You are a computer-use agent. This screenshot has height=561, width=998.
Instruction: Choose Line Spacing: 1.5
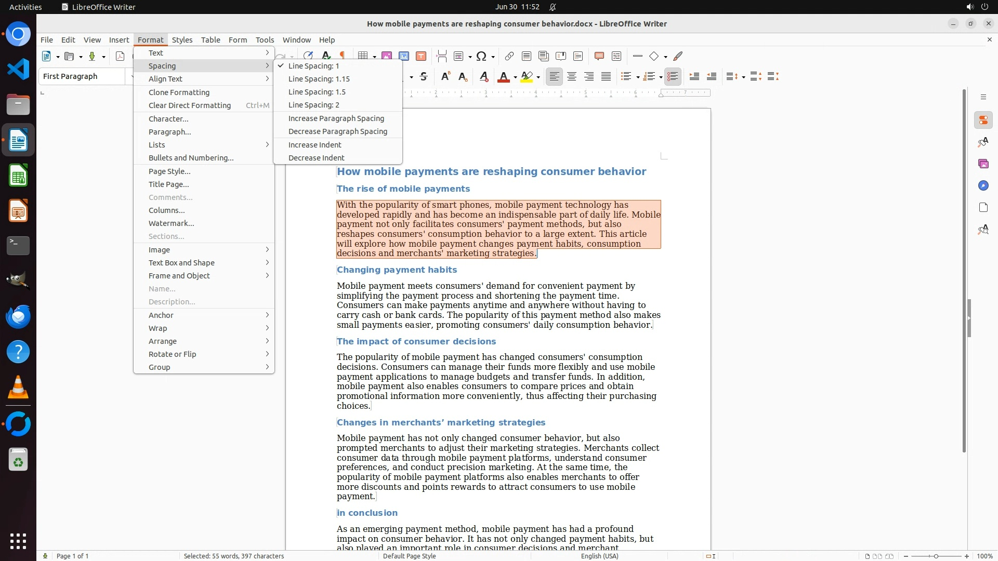click(317, 92)
